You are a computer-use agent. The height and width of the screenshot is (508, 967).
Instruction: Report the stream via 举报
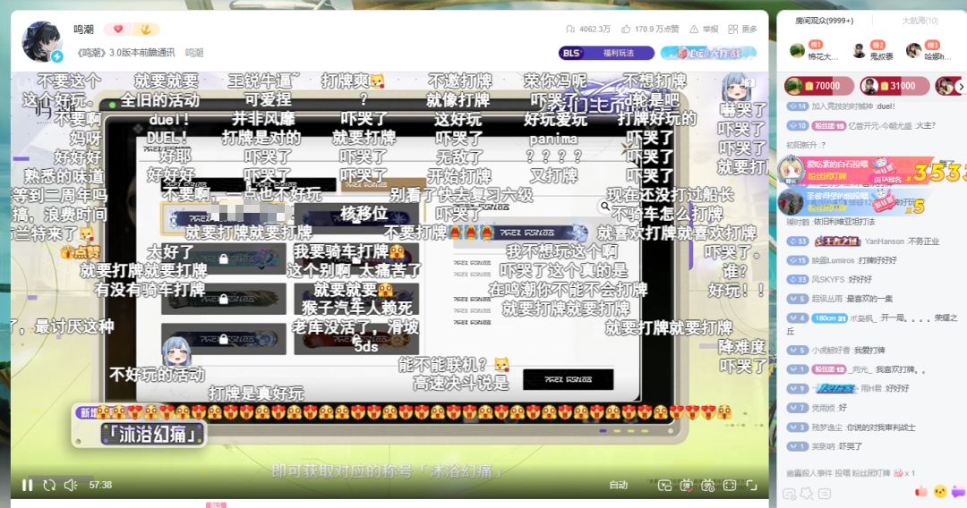(704, 29)
